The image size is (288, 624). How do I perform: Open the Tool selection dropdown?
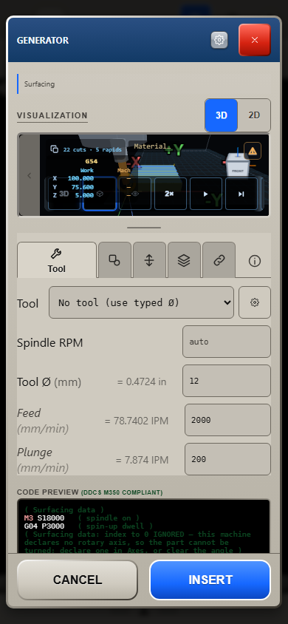pos(142,302)
